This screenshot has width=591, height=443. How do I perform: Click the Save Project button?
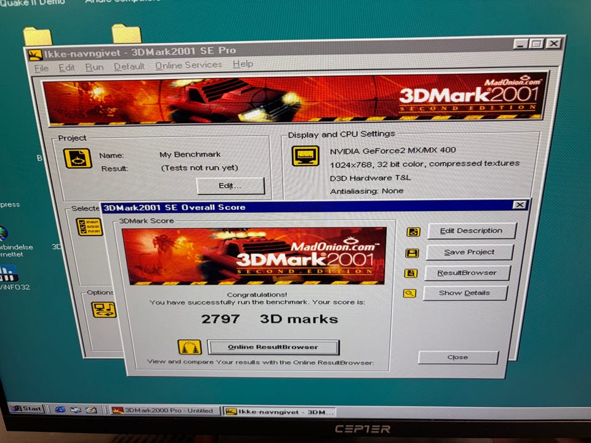469,252
